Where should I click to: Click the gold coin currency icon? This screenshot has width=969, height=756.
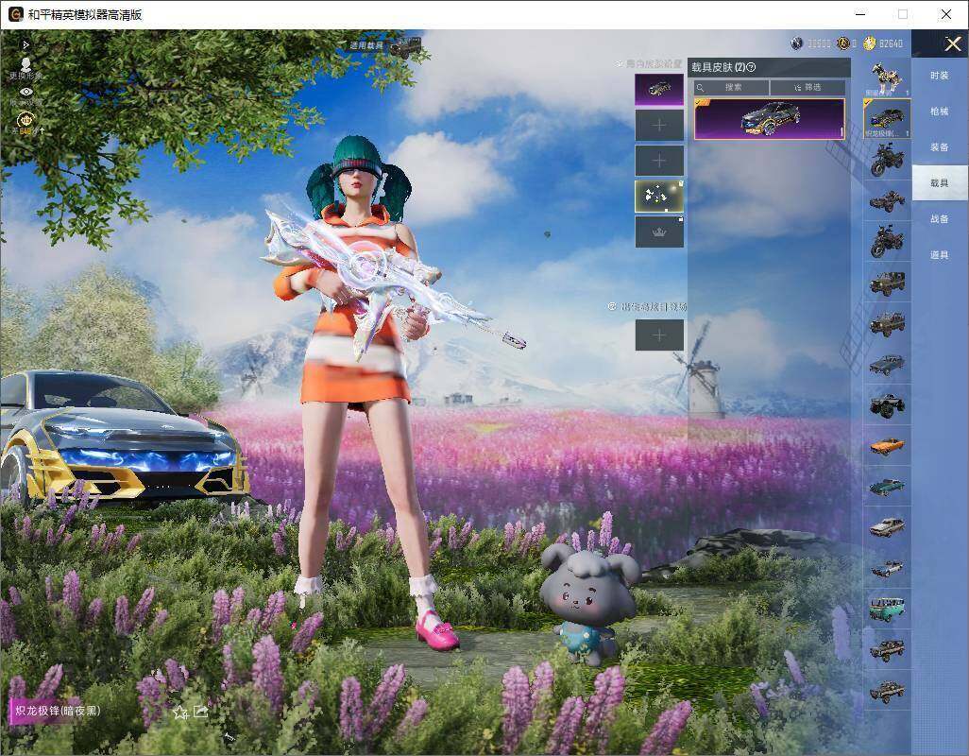pyautogui.click(x=870, y=43)
